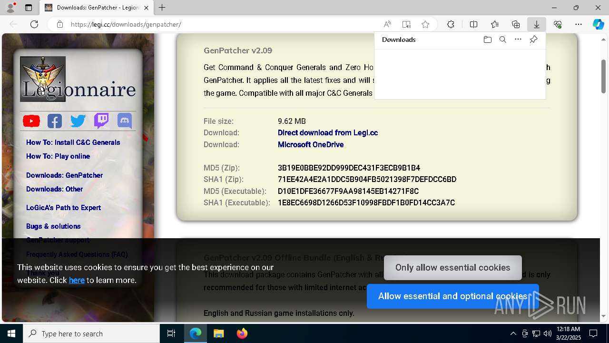Open the taskbar clock and date
The width and height of the screenshot is (609, 343).
[x=568, y=333]
